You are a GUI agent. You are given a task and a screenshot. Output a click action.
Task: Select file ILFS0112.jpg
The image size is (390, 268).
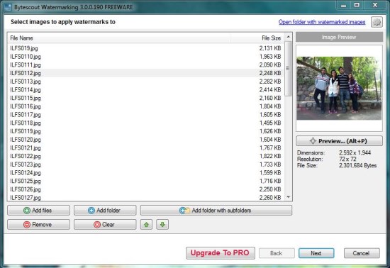(x=146, y=73)
